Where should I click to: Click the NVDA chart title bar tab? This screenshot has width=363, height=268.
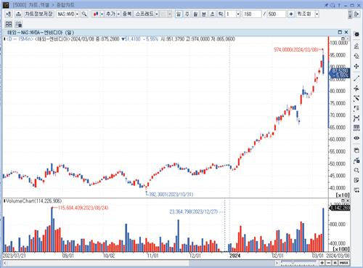[41, 32]
